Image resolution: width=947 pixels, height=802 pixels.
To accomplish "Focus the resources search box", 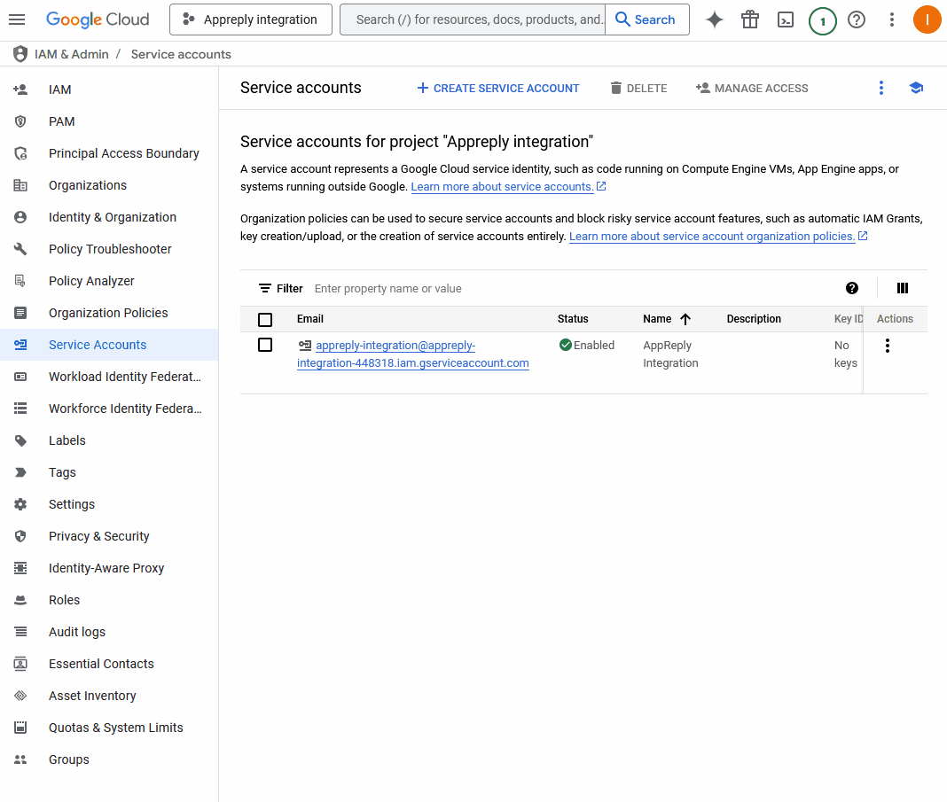I will pyautogui.click(x=473, y=19).
